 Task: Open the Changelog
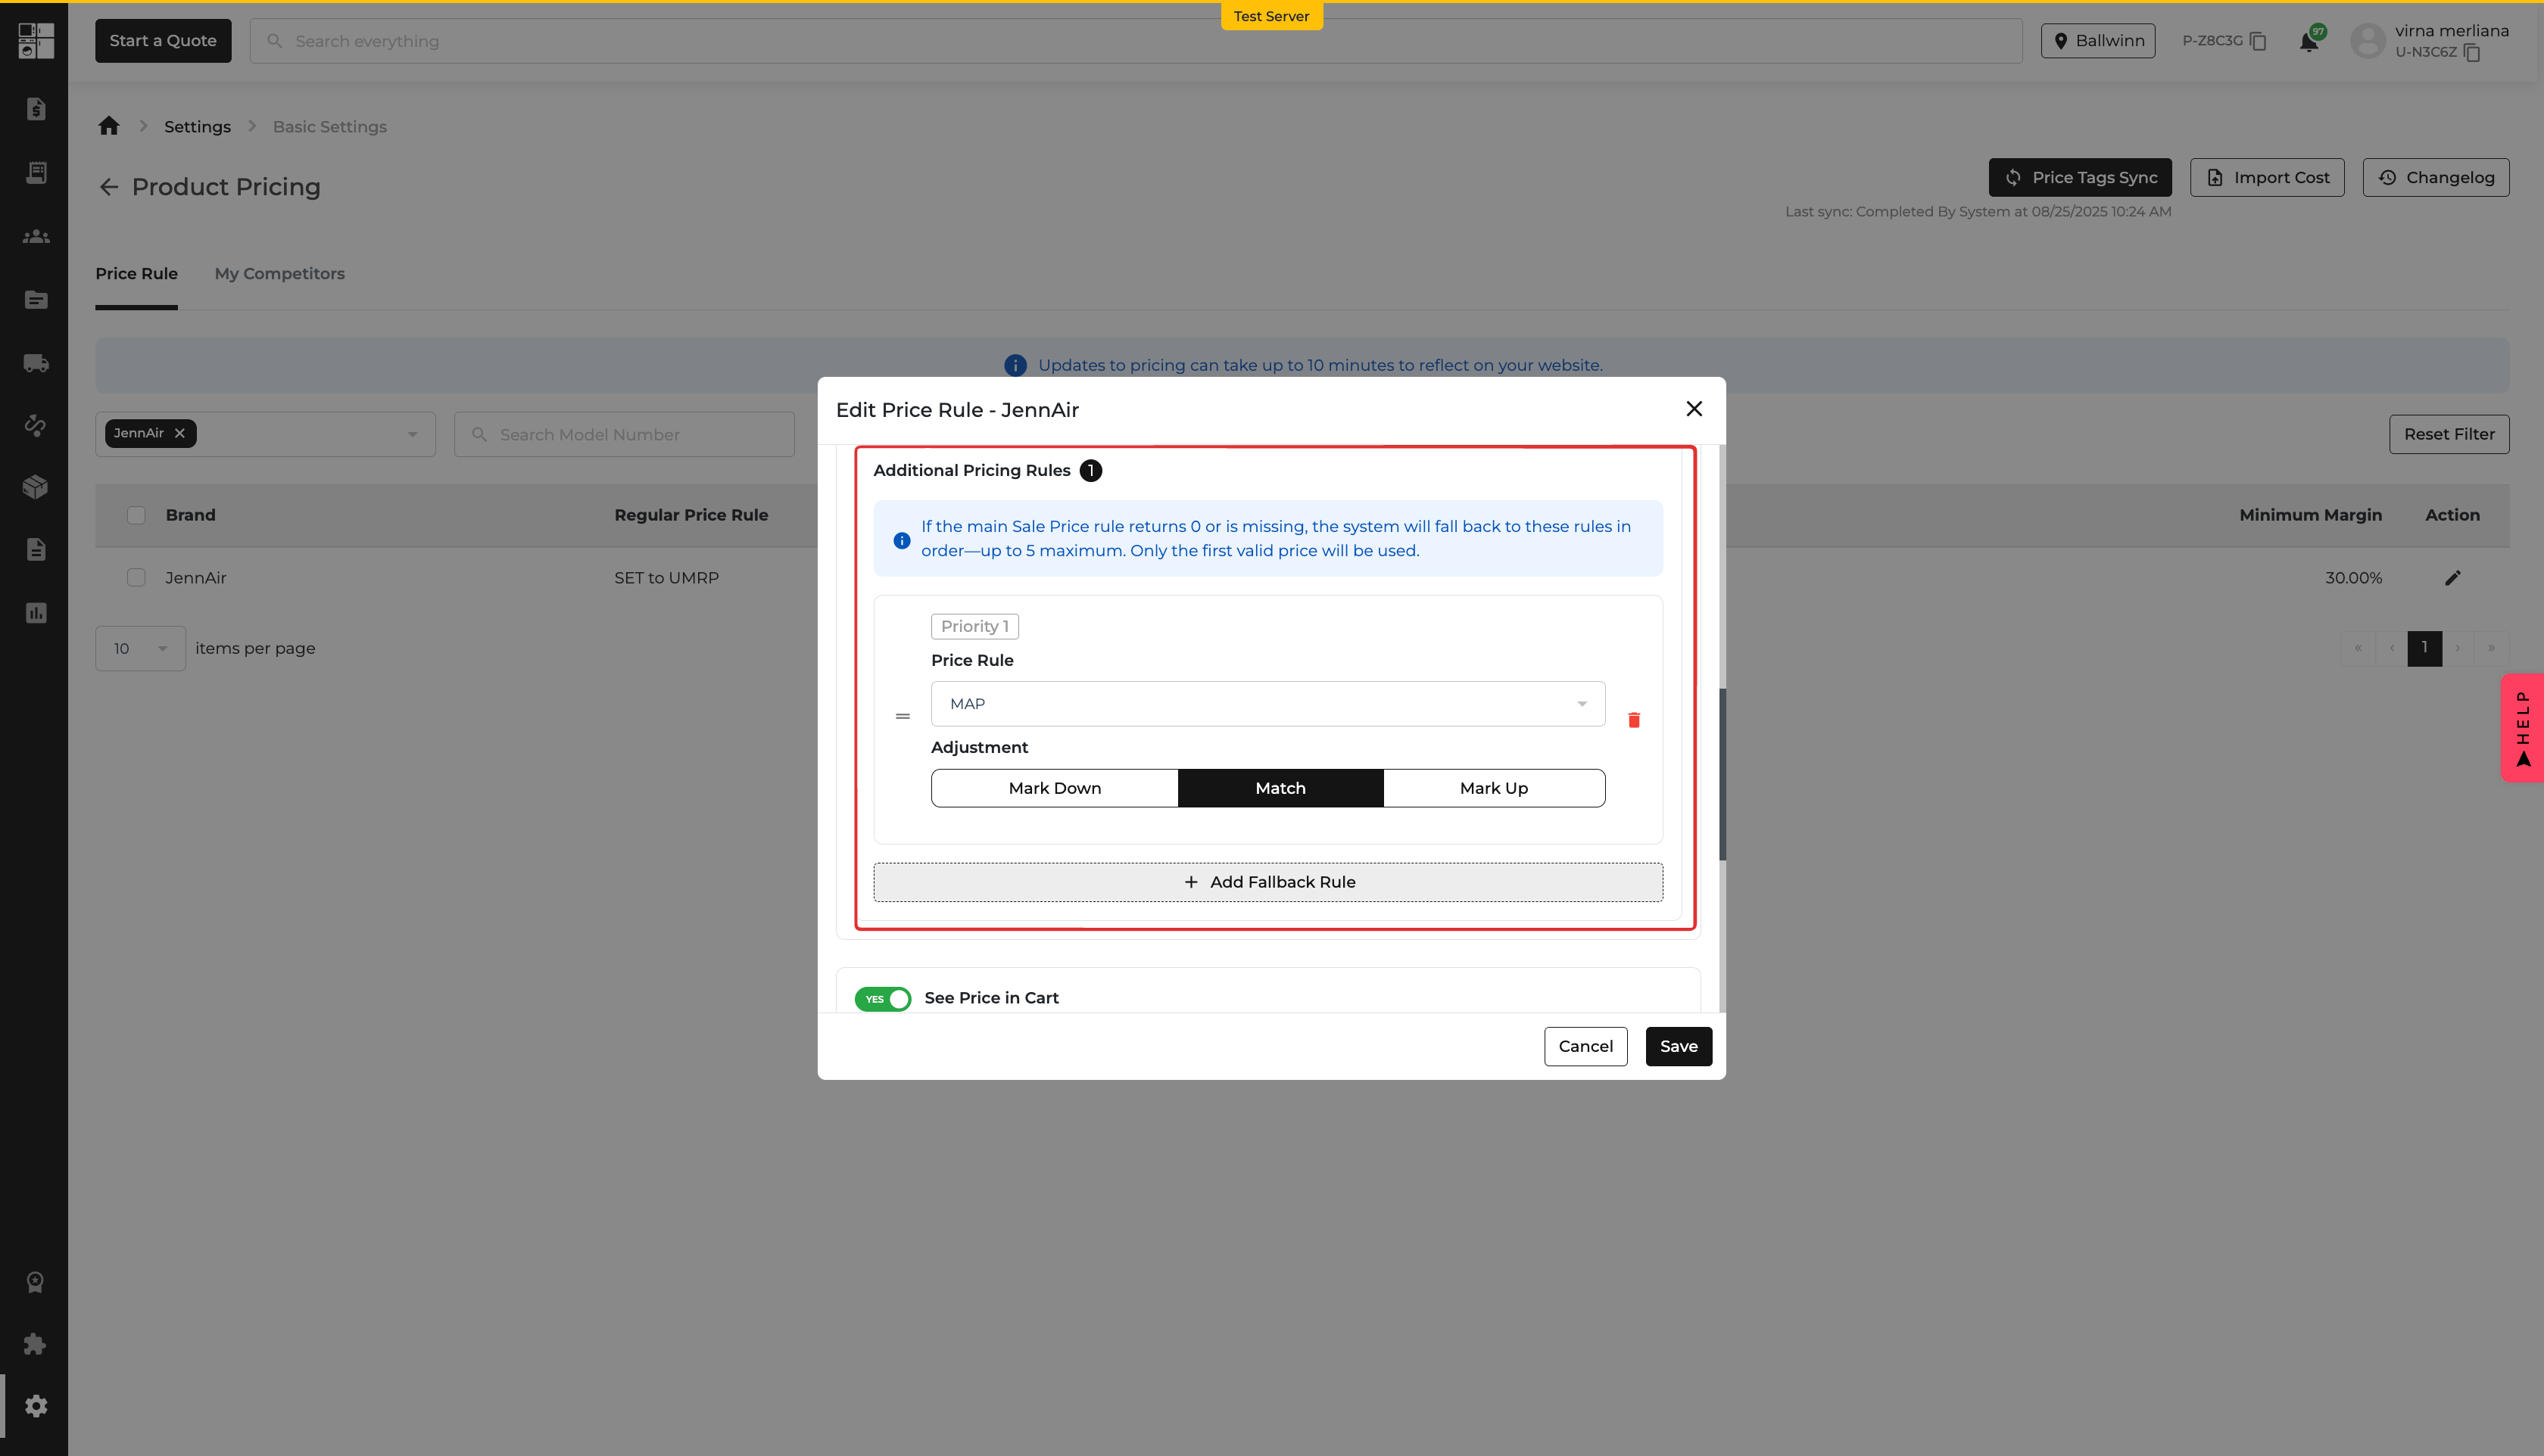(2436, 177)
